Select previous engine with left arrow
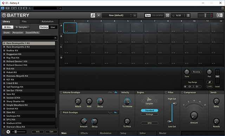Image resolution: width=225 pixels, height=136 pixels. [142, 101]
